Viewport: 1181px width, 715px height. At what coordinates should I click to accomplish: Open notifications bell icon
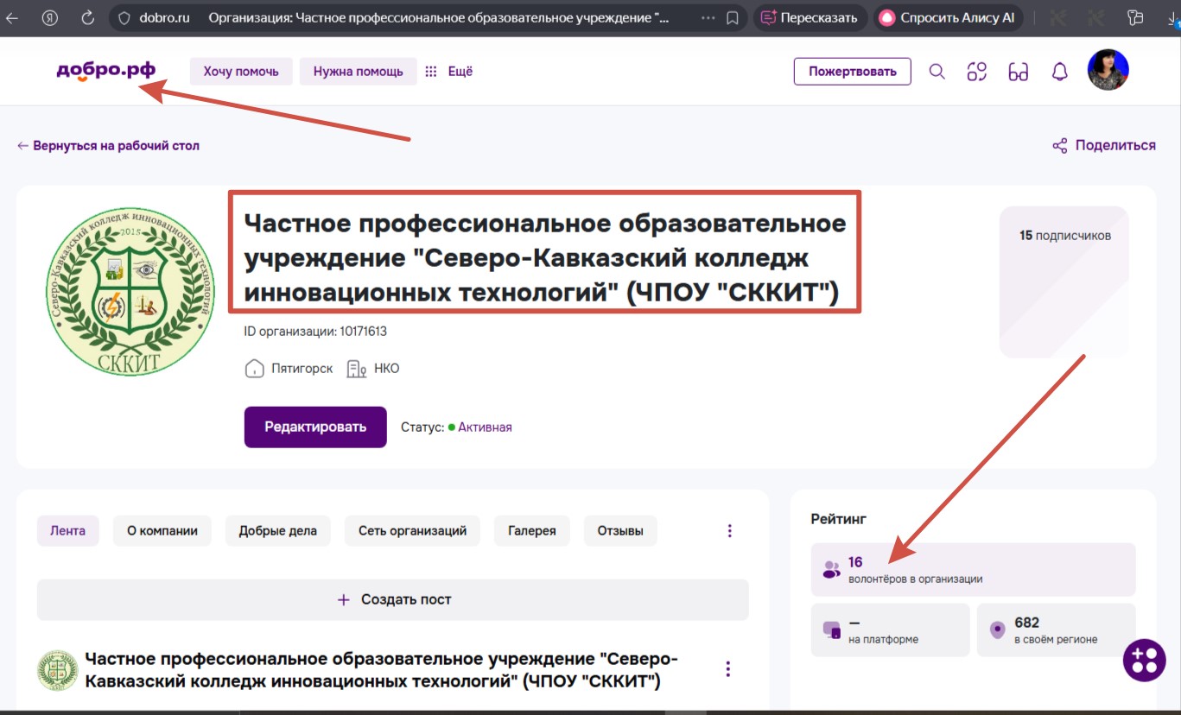coord(1060,72)
